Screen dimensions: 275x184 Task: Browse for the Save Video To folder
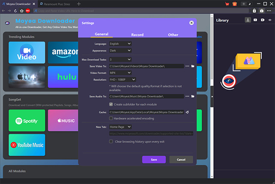[x=187, y=66]
